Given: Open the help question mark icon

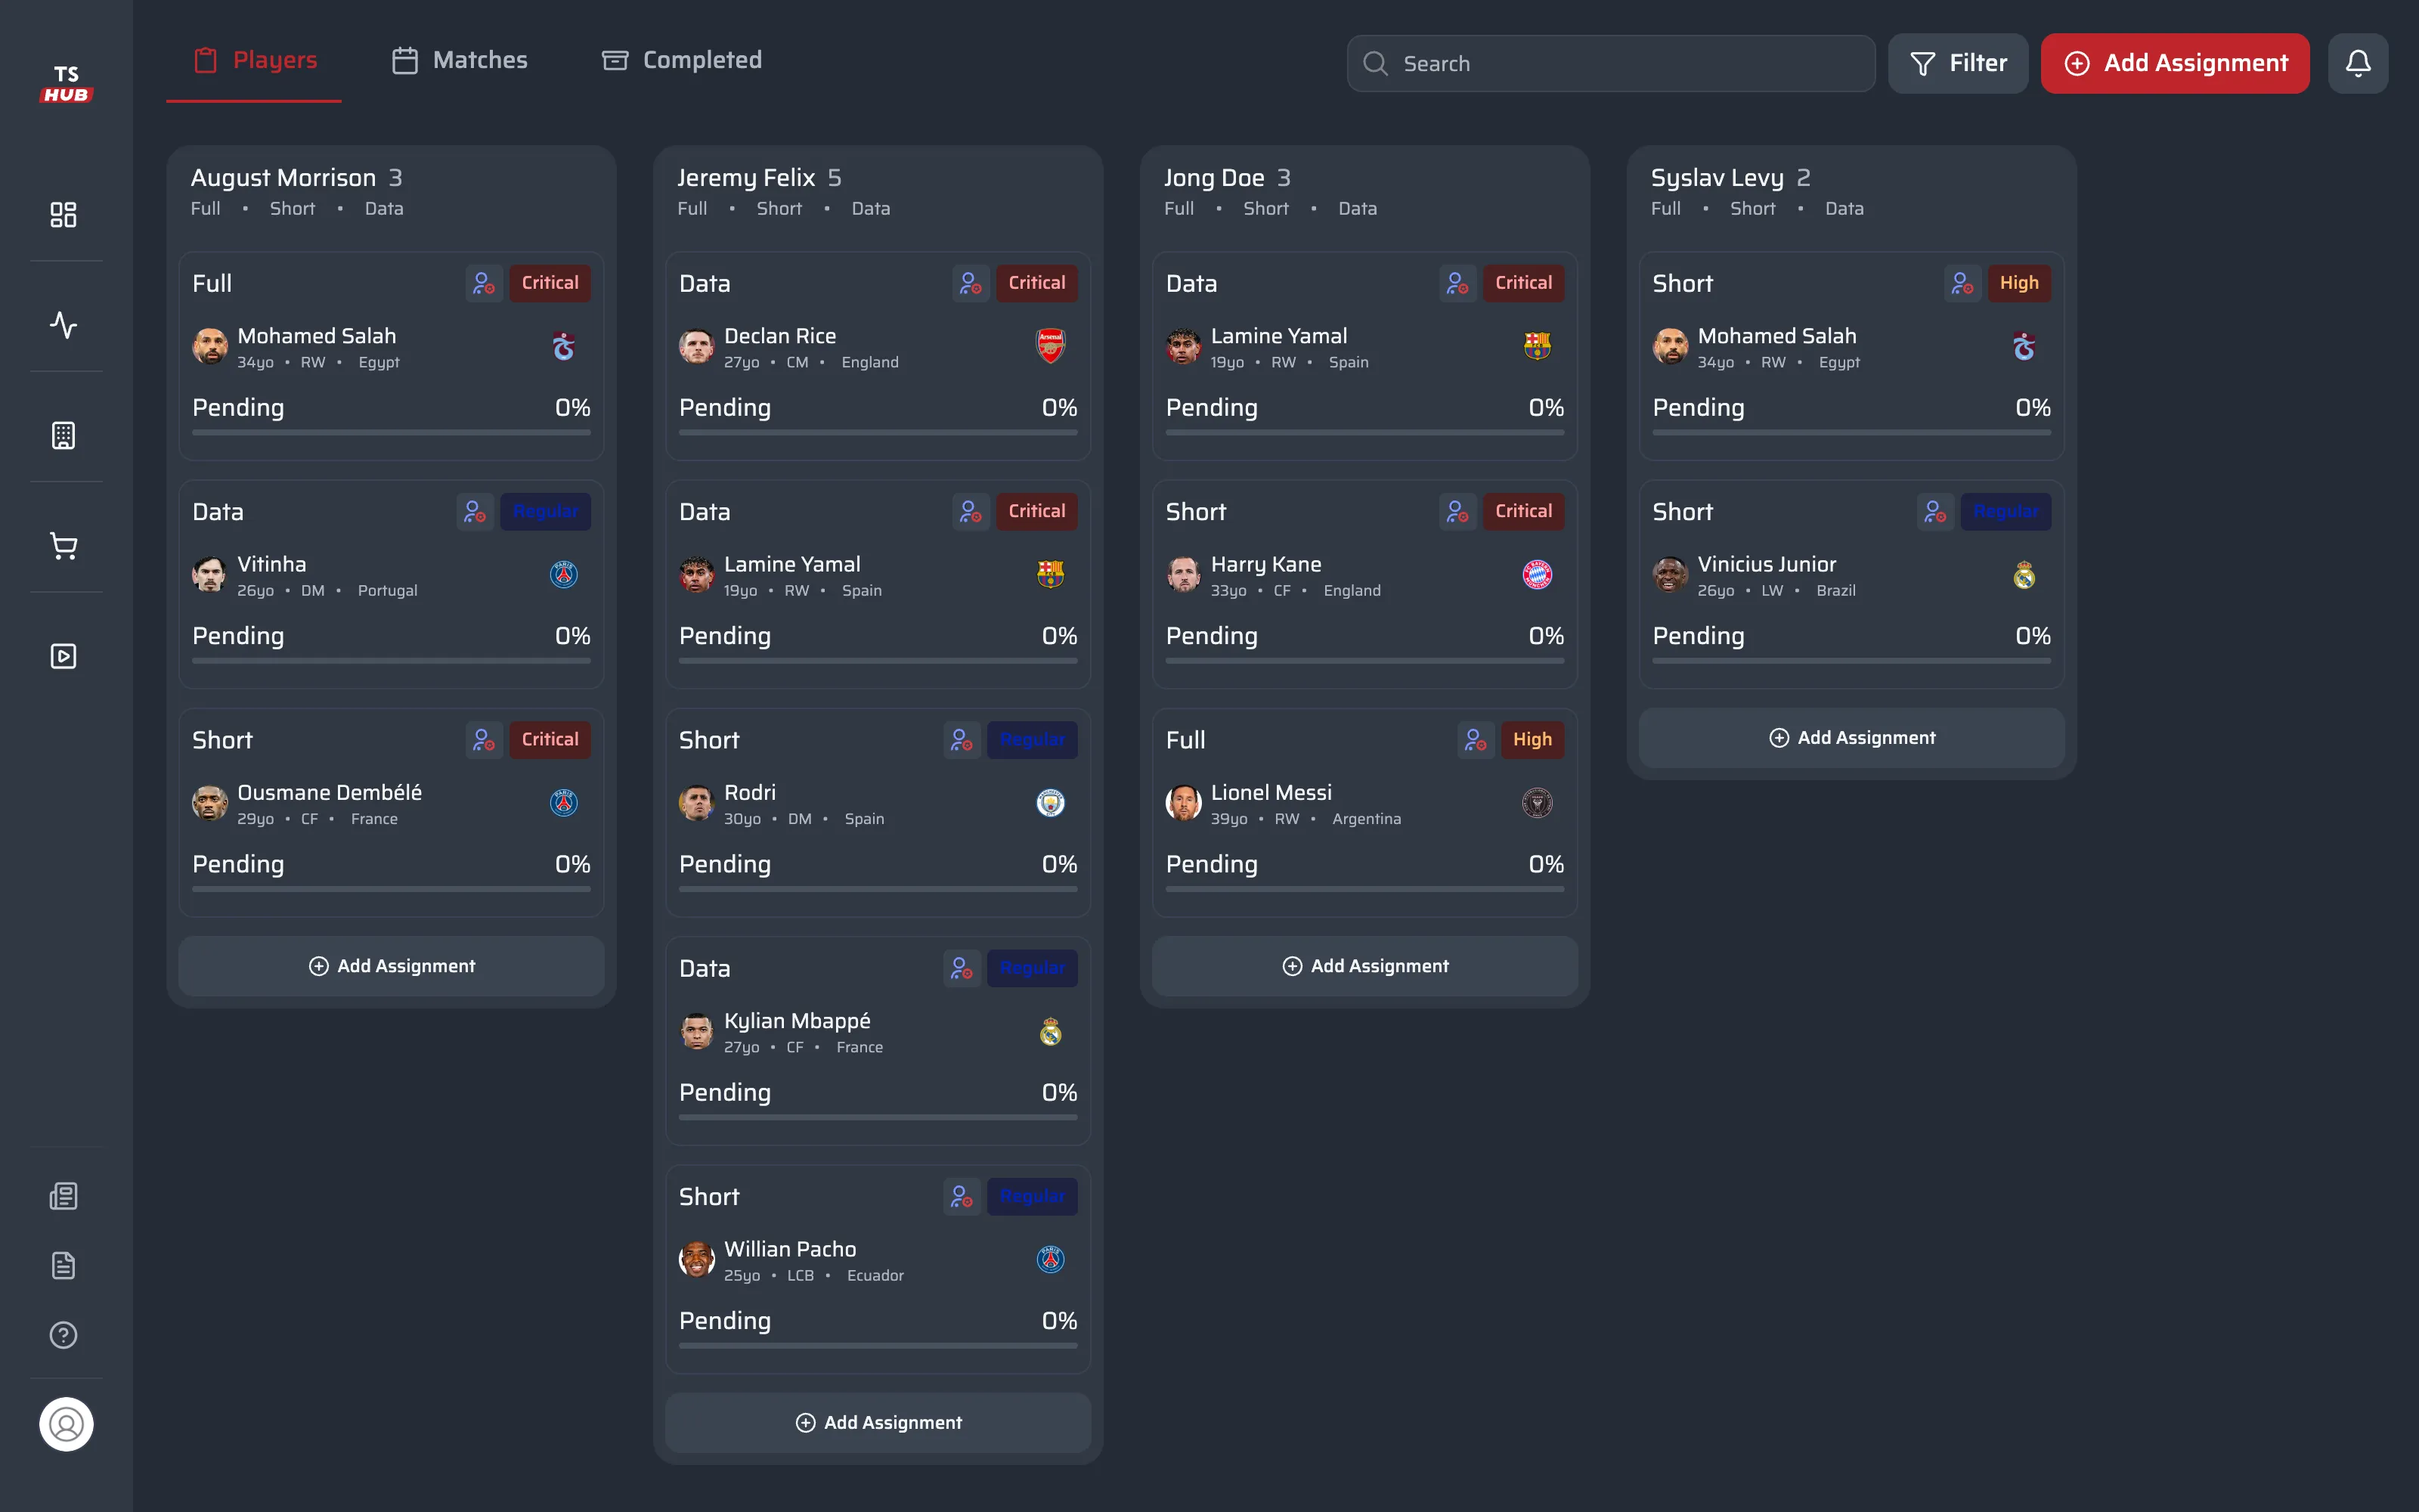Looking at the screenshot, I should (x=64, y=1335).
